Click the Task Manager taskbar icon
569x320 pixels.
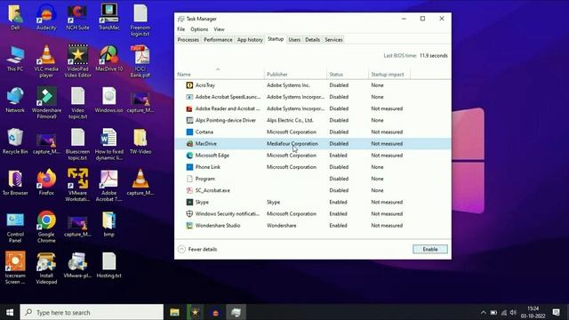point(236,312)
